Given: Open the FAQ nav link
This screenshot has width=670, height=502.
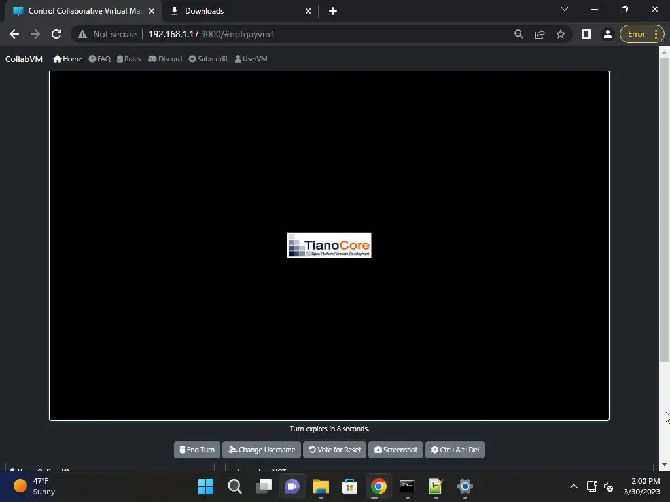Looking at the screenshot, I should 99,59.
